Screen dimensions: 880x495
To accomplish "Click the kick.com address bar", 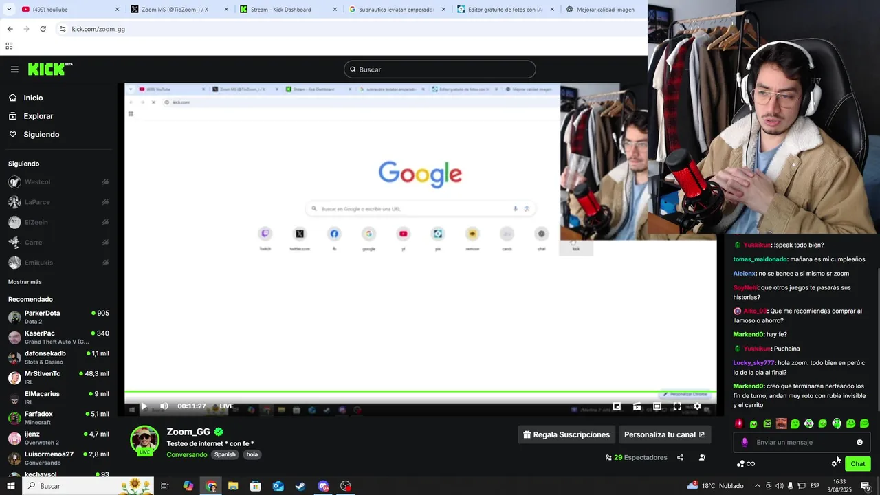I will 351,29.
